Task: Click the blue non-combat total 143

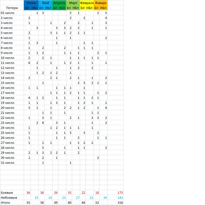Action: point(120,198)
